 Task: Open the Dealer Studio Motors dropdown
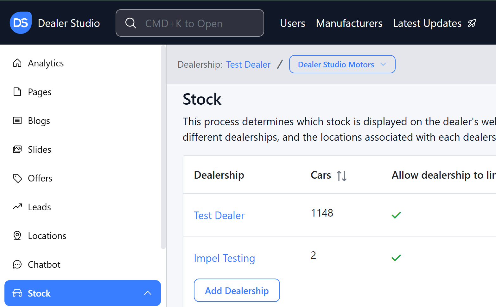point(342,64)
